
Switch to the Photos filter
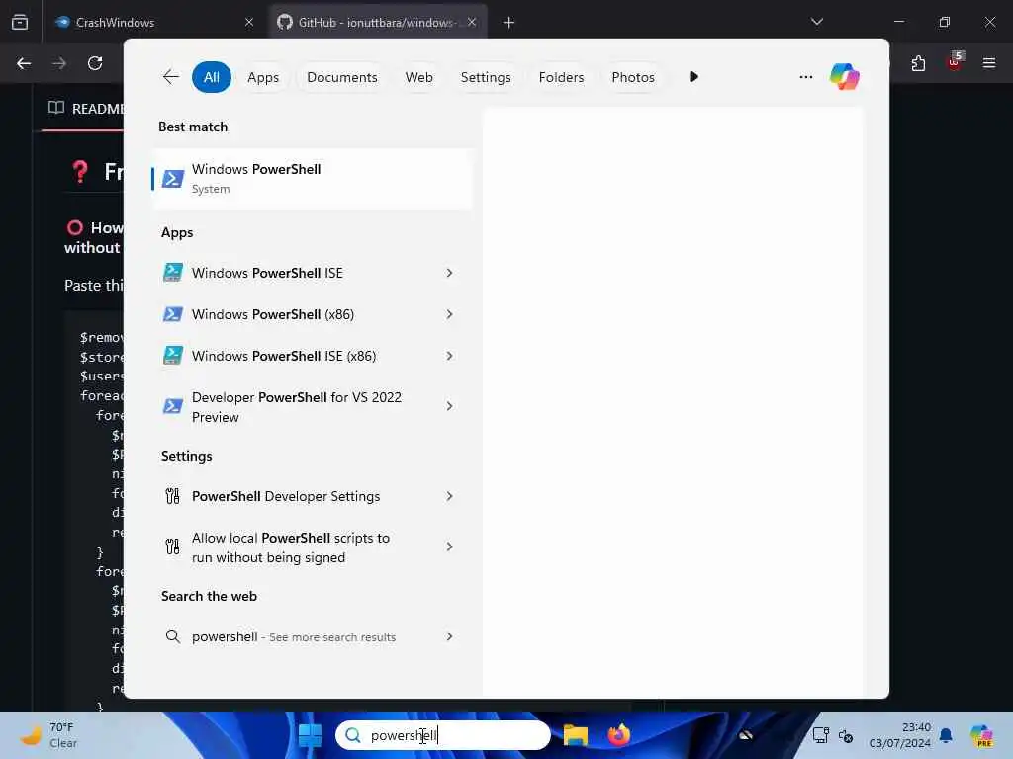(632, 77)
